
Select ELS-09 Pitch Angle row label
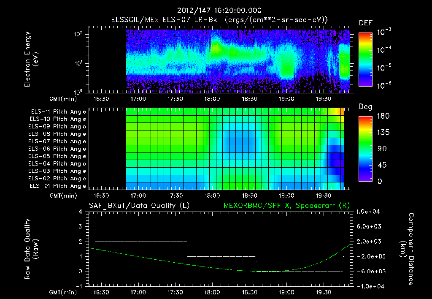(x=57, y=127)
